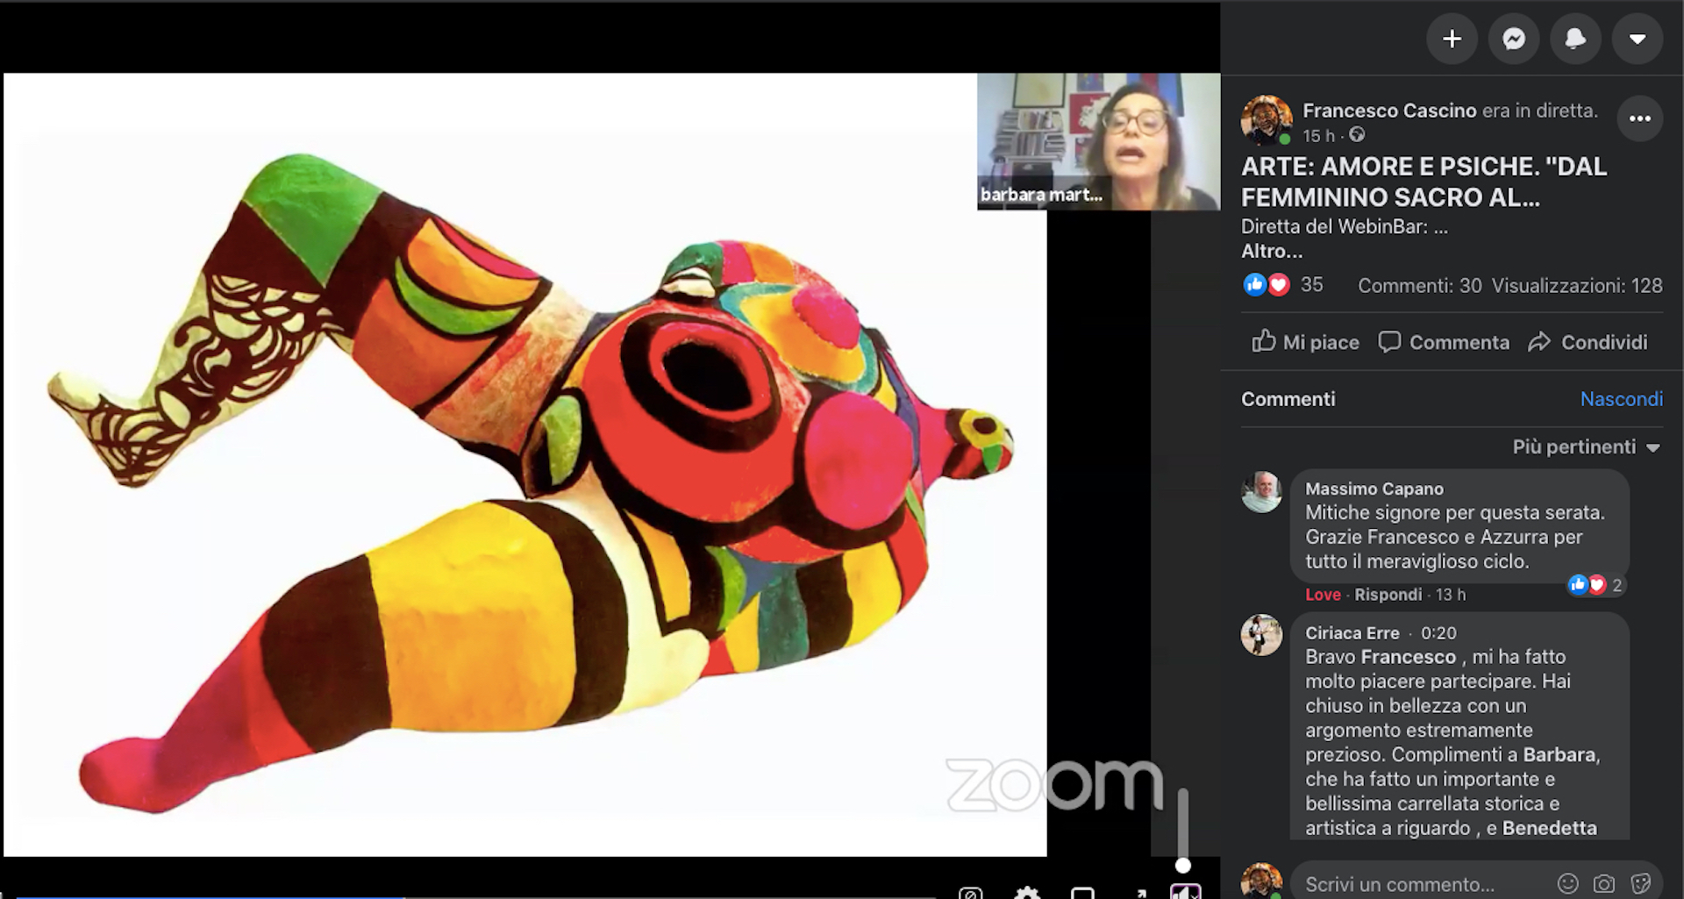Click the Commenta button
The width and height of the screenshot is (1684, 899).
pyautogui.click(x=1444, y=342)
